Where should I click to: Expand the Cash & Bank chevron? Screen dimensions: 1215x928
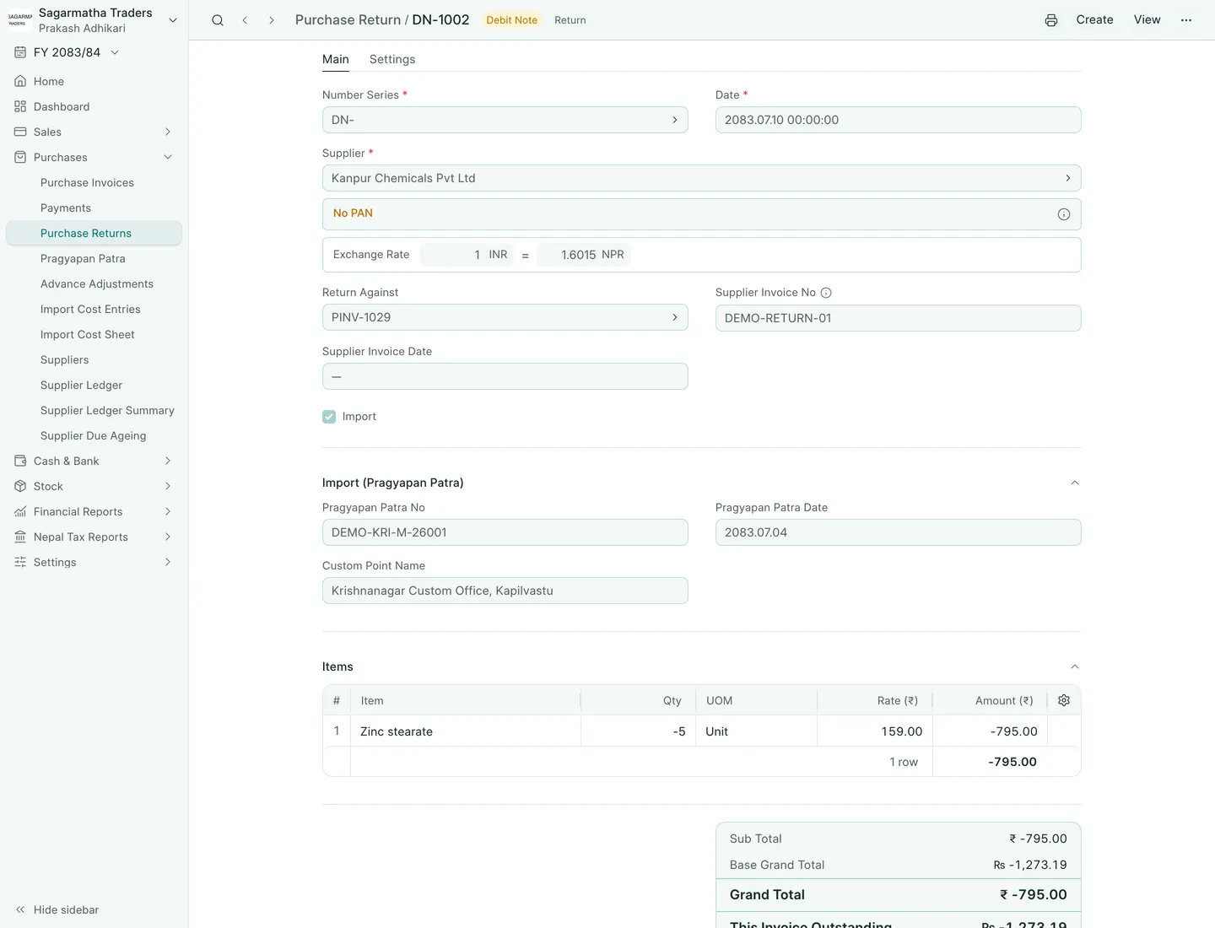coord(168,461)
